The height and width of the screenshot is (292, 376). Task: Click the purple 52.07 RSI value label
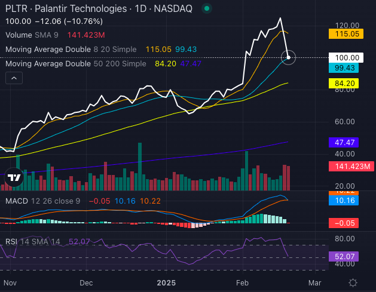(x=346, y=256)
